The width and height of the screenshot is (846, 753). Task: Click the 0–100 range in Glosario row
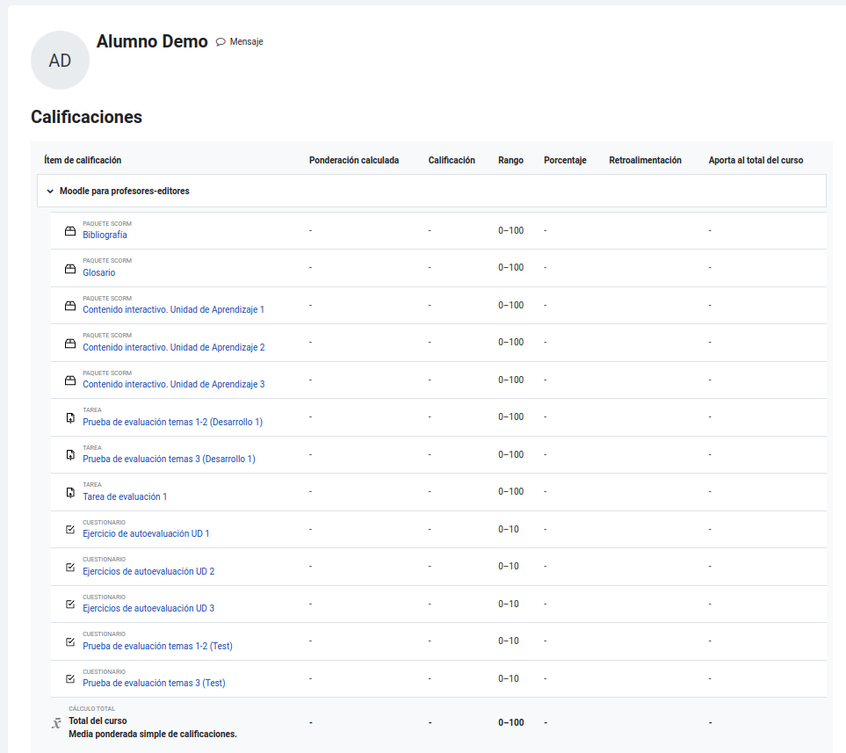pos(511,268)
